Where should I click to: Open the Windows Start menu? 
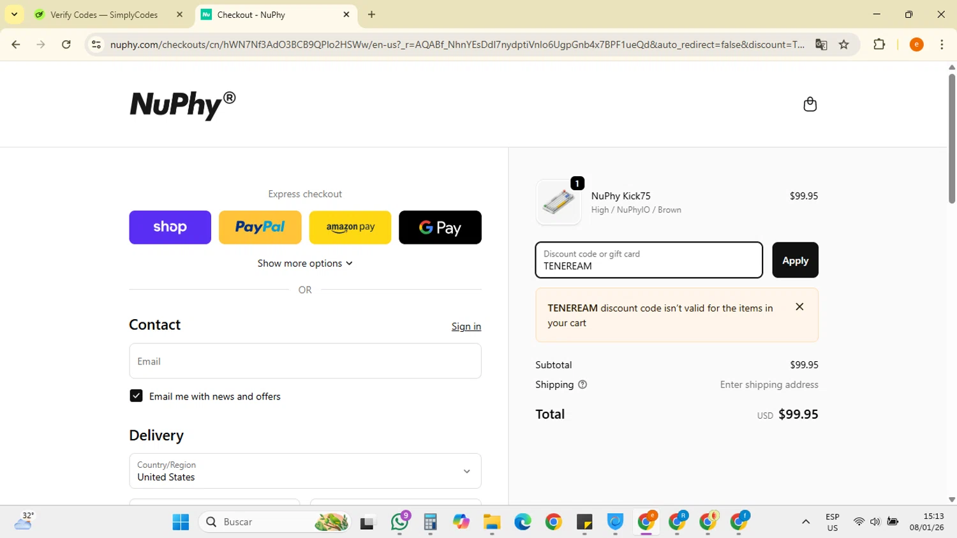[181, 522]
